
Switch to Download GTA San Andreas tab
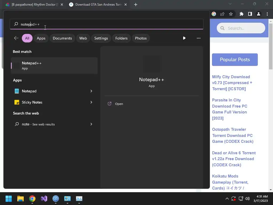(98, 5)
